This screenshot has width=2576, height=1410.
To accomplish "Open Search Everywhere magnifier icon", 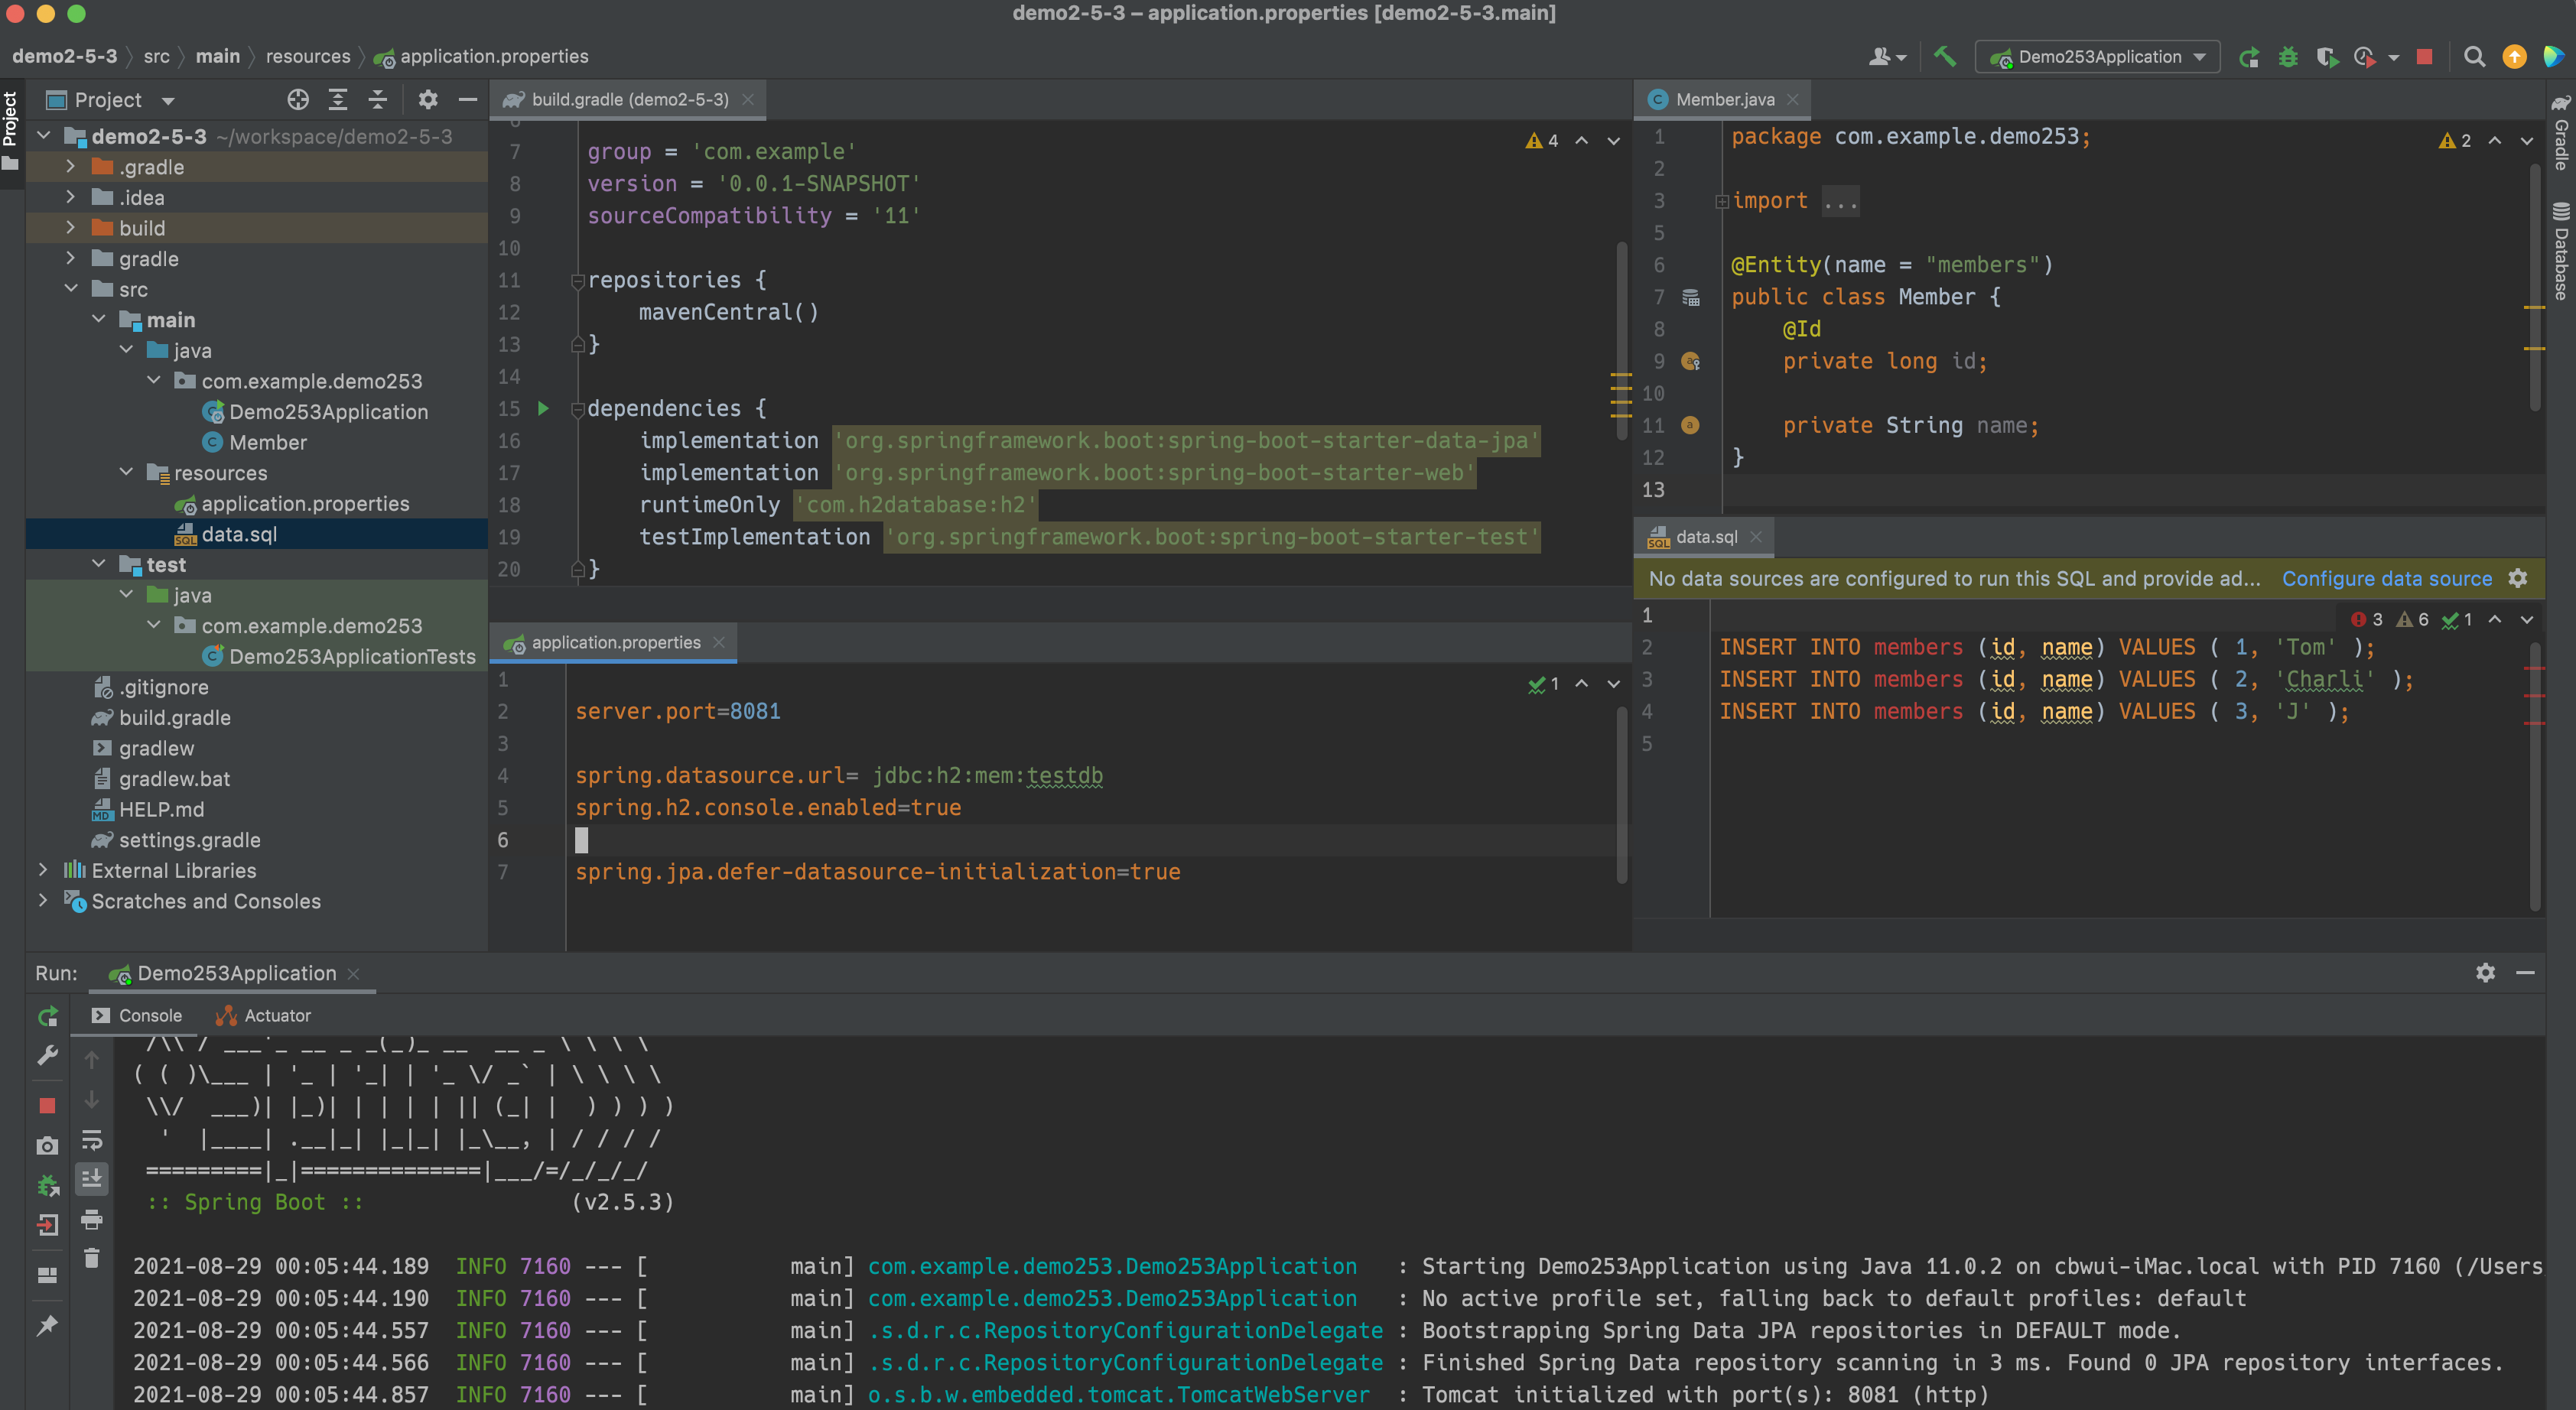I will pos(2474,57).
